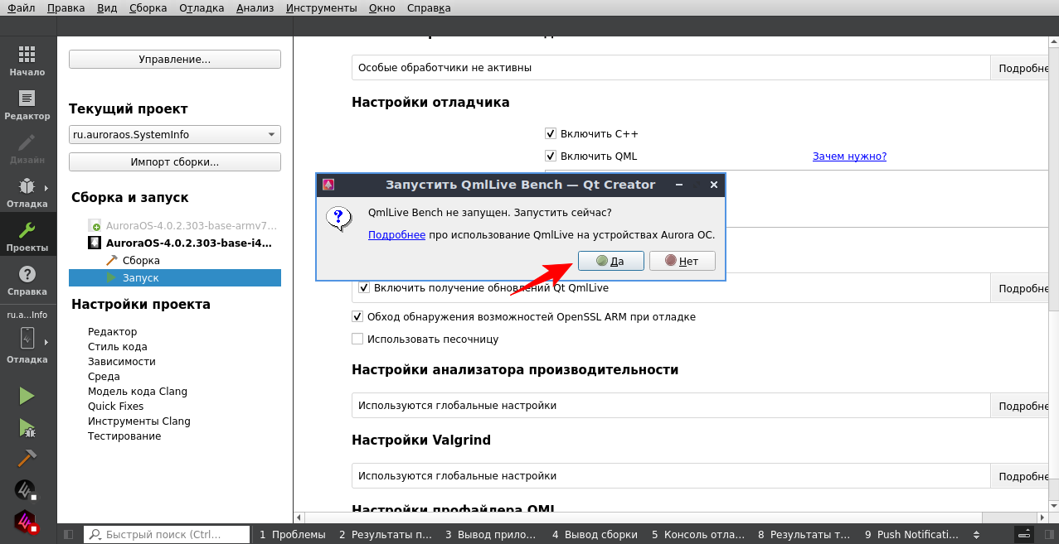
Task: Open the Сборка (Build) menu
Action: click(x=148, y=8)
